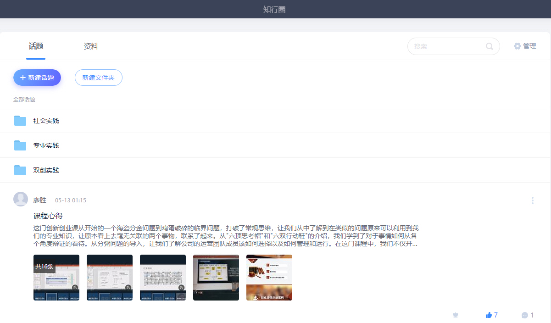This screenshot has width=551, height=323.
Task: Open the three-dot options menu on 廖胜's post
Action: coord(532,200)
